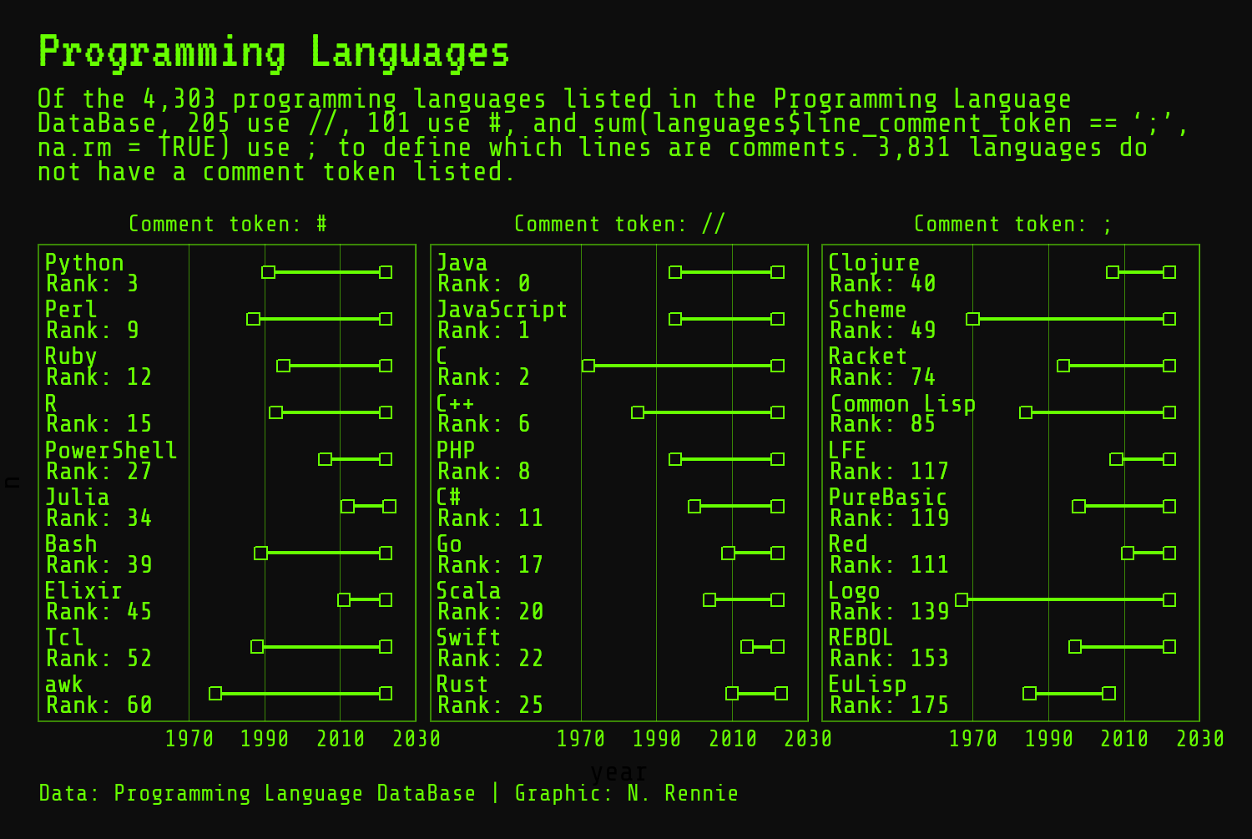Screen dimensions: 1252x839
Task: Click the "Julia Rank: 34" label
Action: tap(98, 508)
